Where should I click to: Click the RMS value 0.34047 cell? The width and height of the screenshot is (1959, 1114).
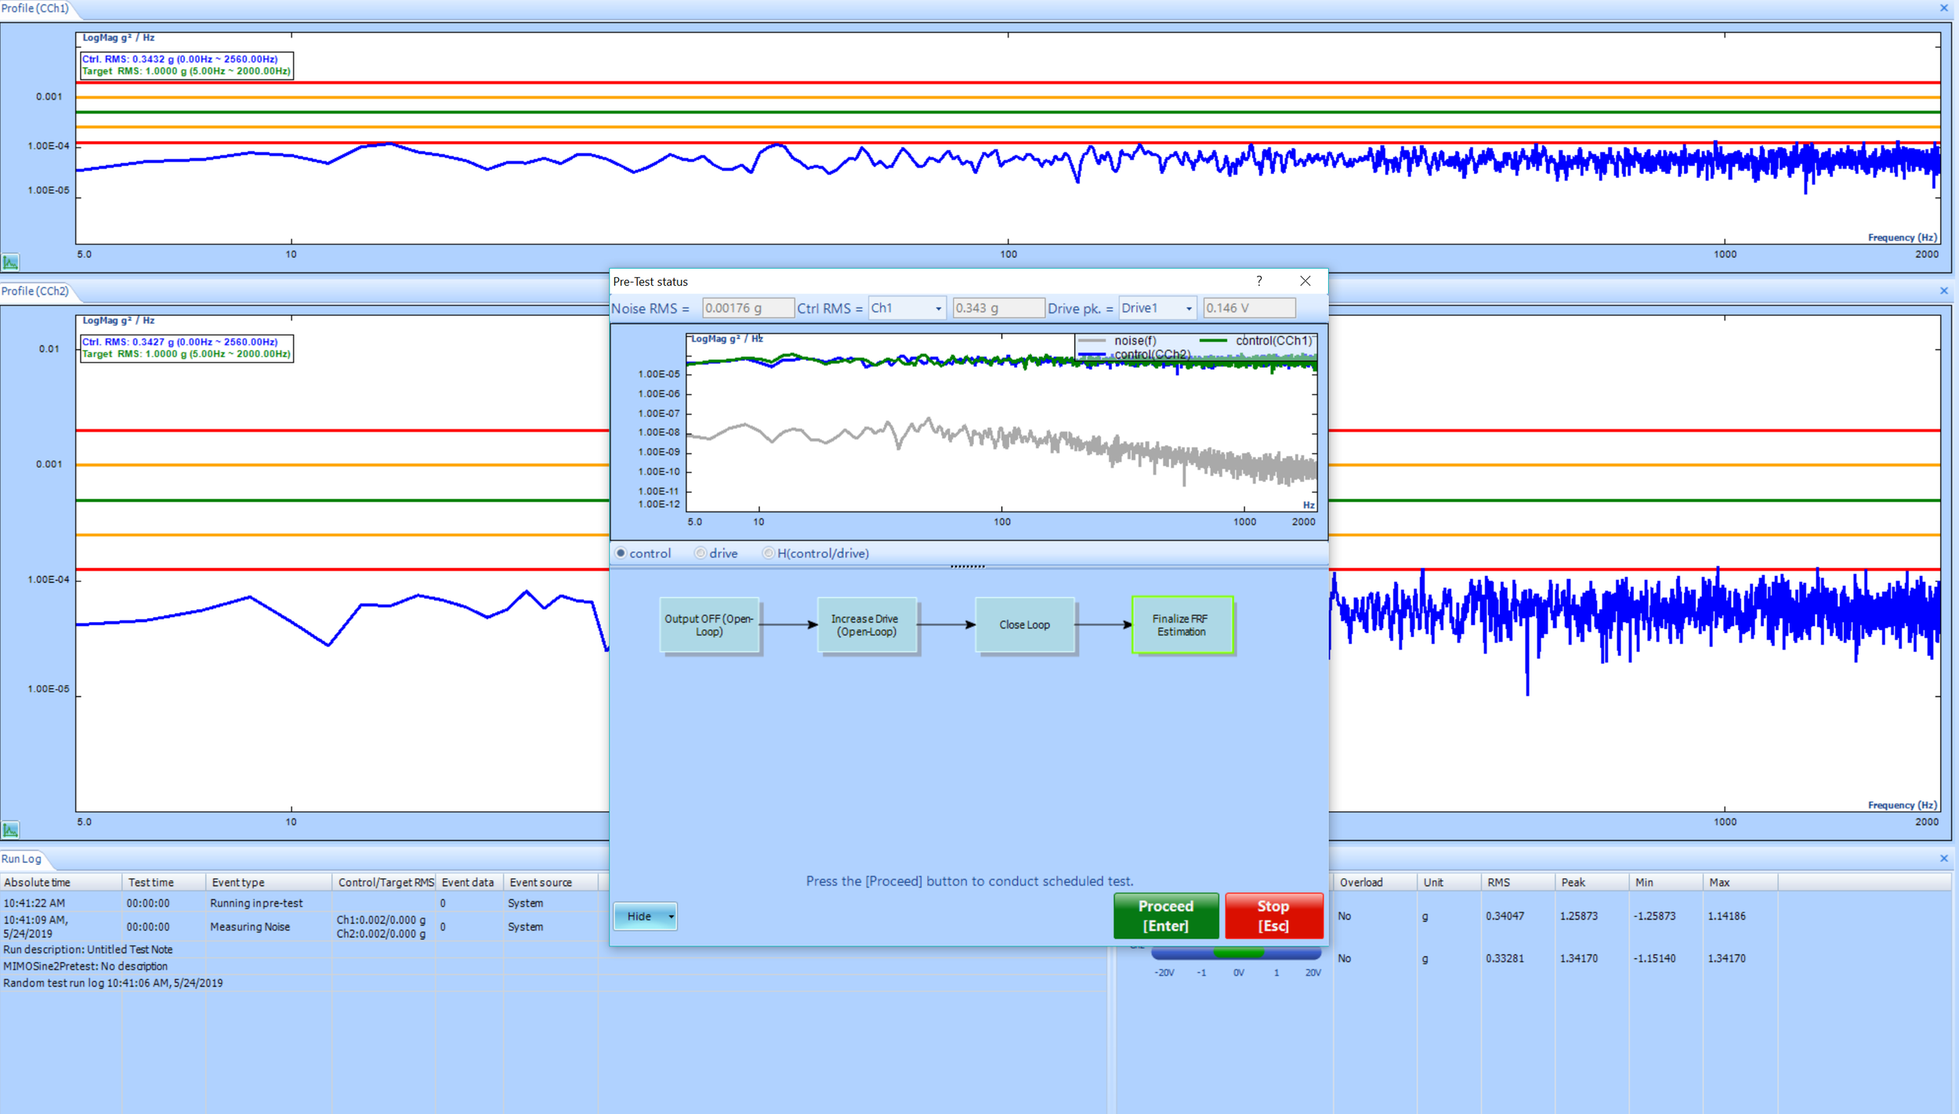pyautogui.click(x=1505, y=916)
